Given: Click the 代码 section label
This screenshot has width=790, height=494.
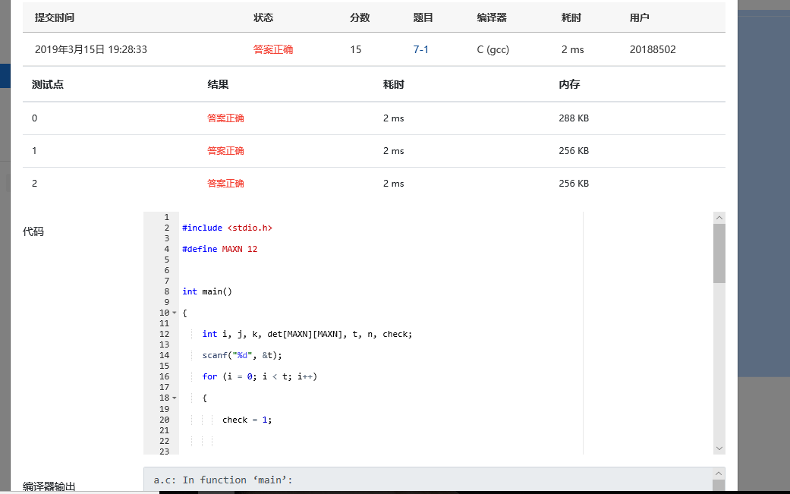Looking at the screenshot, I should 33,231.
